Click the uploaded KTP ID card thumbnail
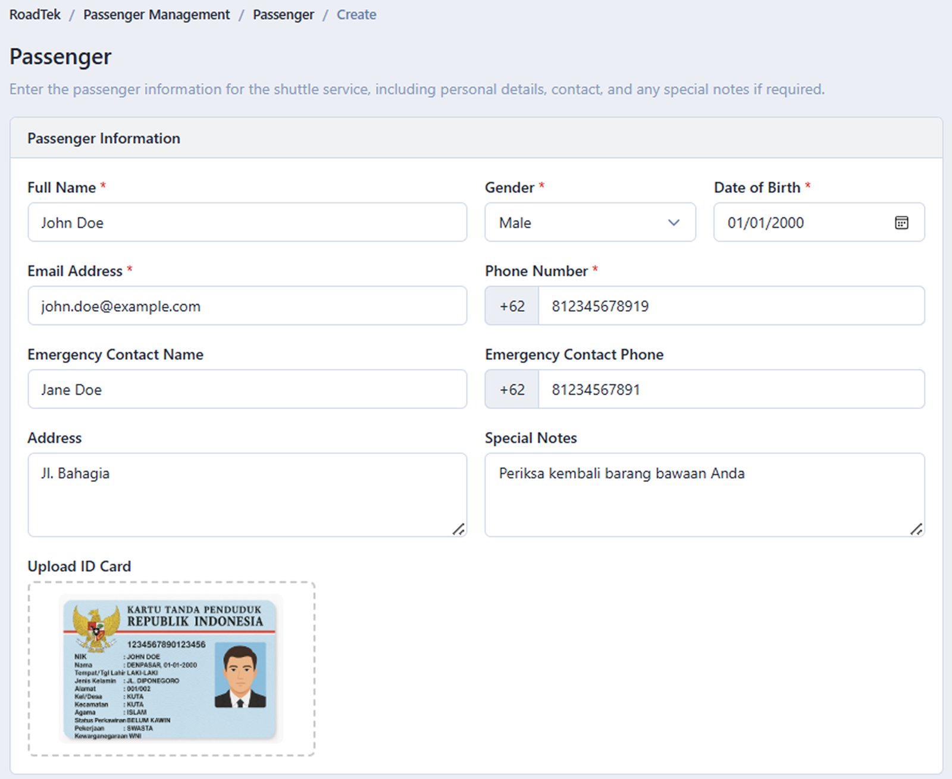 pyautogui.click(x=170, y=669)
